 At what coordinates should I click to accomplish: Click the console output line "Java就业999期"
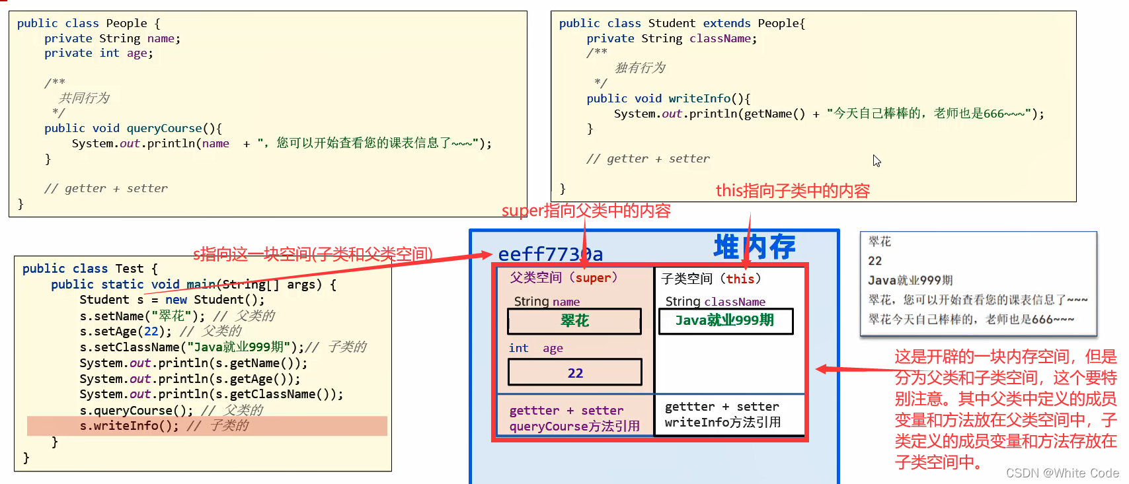click(x=910, y=280)
